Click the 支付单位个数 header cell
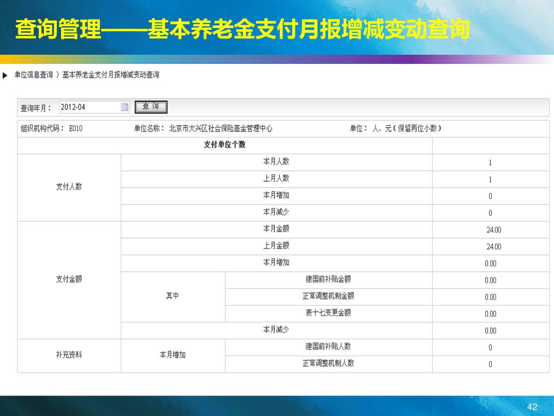The image size is (554, 416). pos(225,145)
